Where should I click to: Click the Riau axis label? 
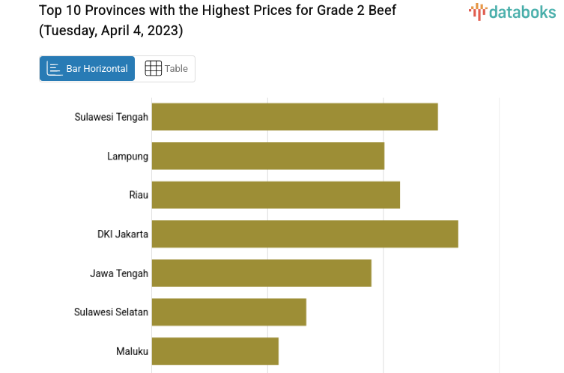139,195
